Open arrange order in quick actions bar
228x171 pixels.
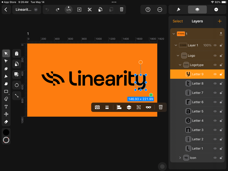click(x=129, y=107)
